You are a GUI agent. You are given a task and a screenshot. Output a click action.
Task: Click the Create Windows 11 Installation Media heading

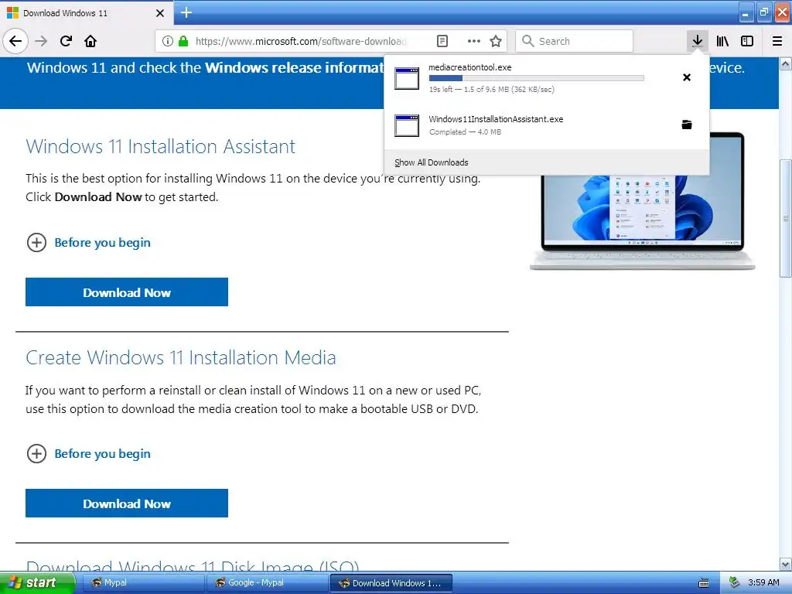181,357
